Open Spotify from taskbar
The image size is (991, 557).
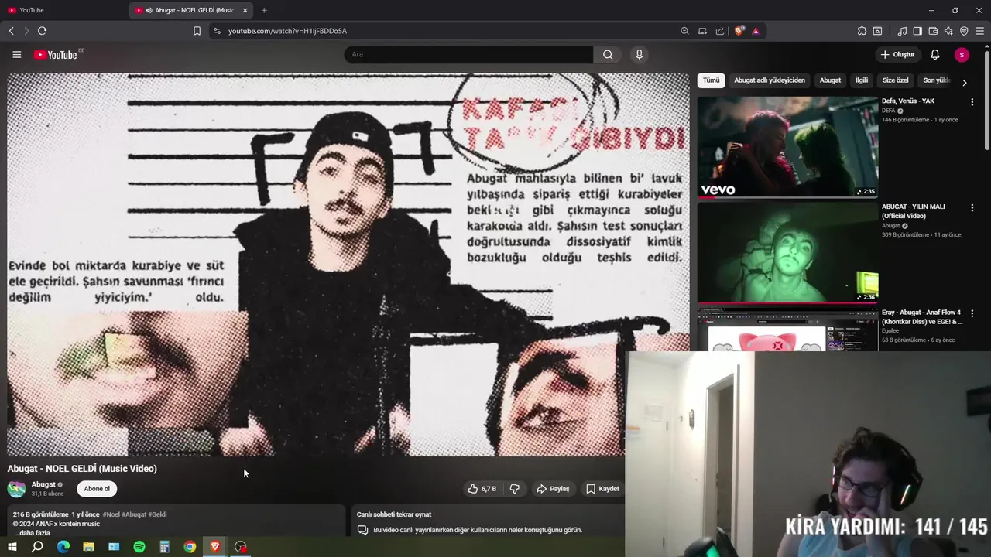(x=139, y=547)
